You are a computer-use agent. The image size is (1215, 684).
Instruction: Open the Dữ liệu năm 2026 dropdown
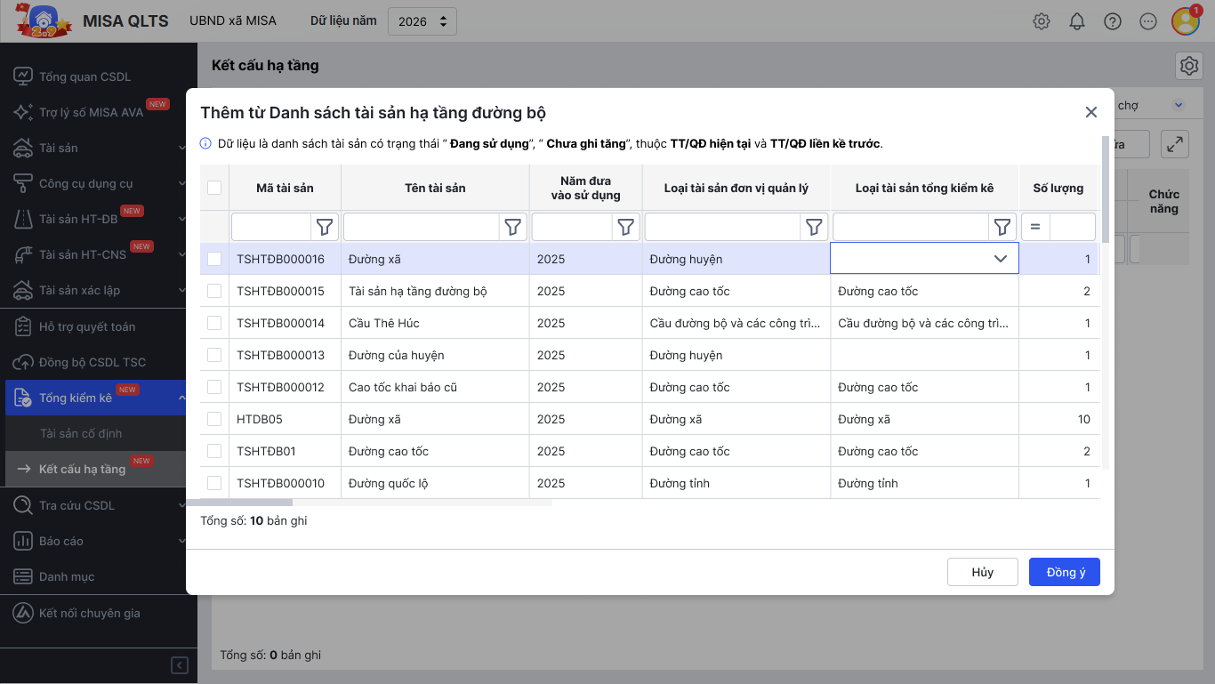(422, 21)
